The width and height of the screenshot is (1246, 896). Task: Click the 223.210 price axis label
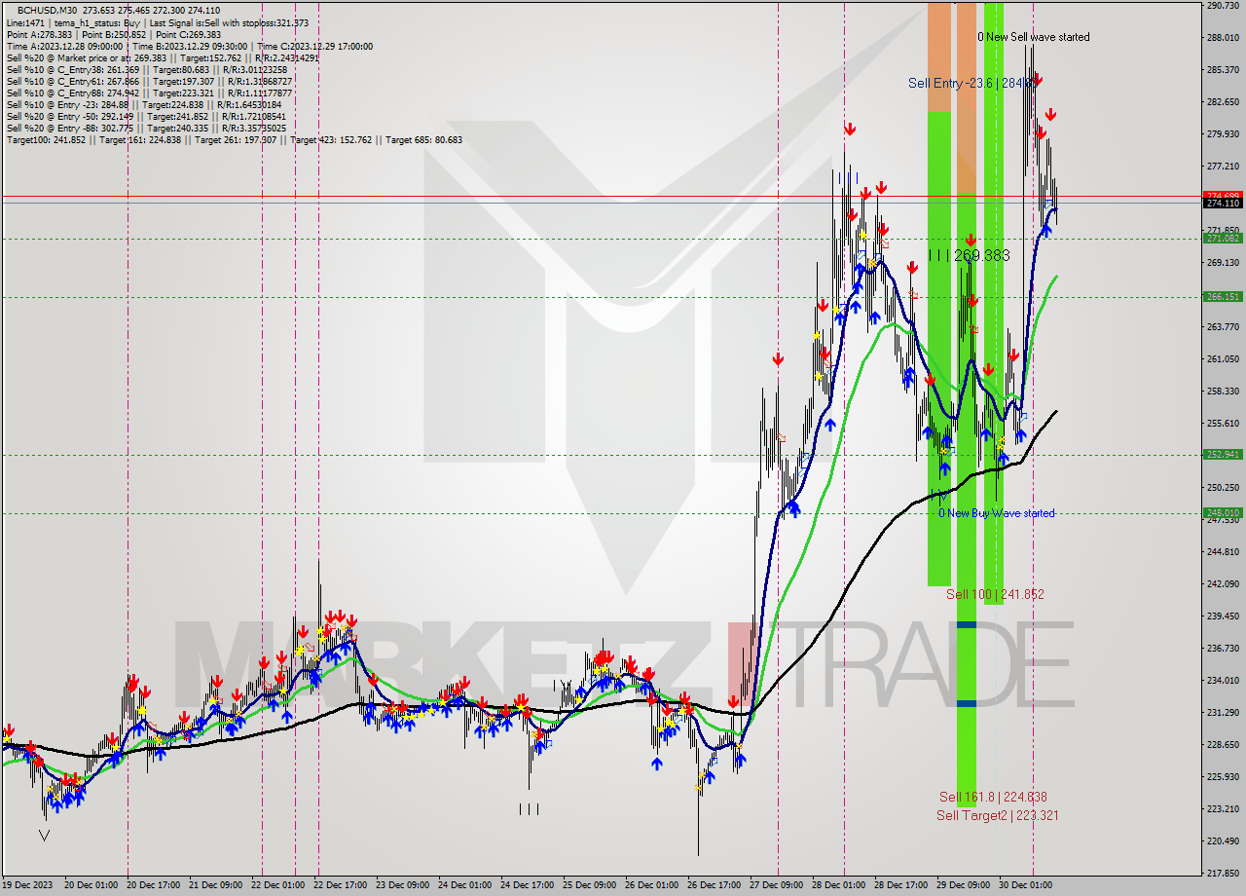pyautogui.click(x=1223, y=809)
